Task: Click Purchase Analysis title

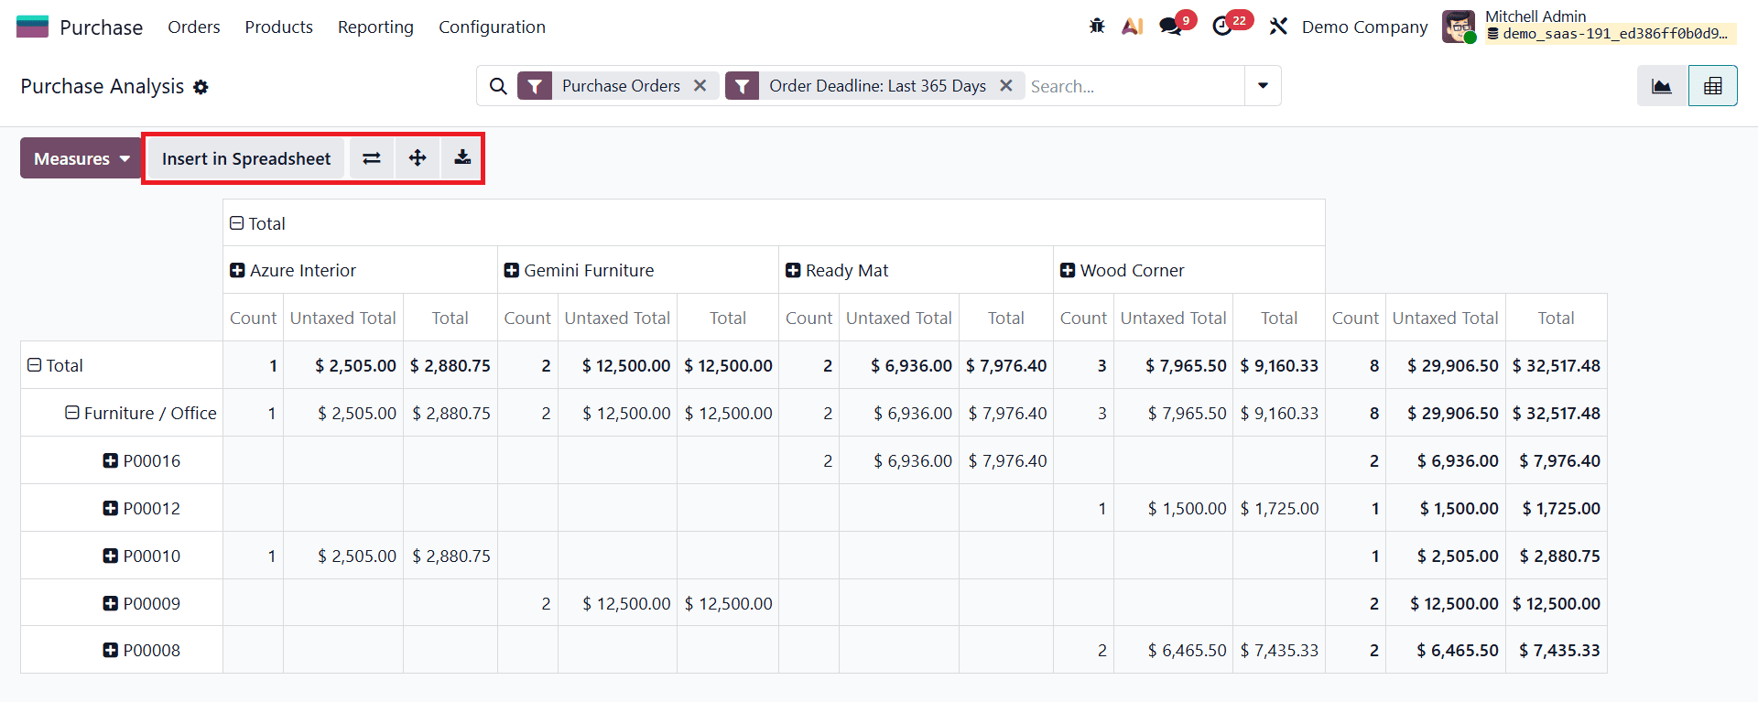Action: (103, 86)
